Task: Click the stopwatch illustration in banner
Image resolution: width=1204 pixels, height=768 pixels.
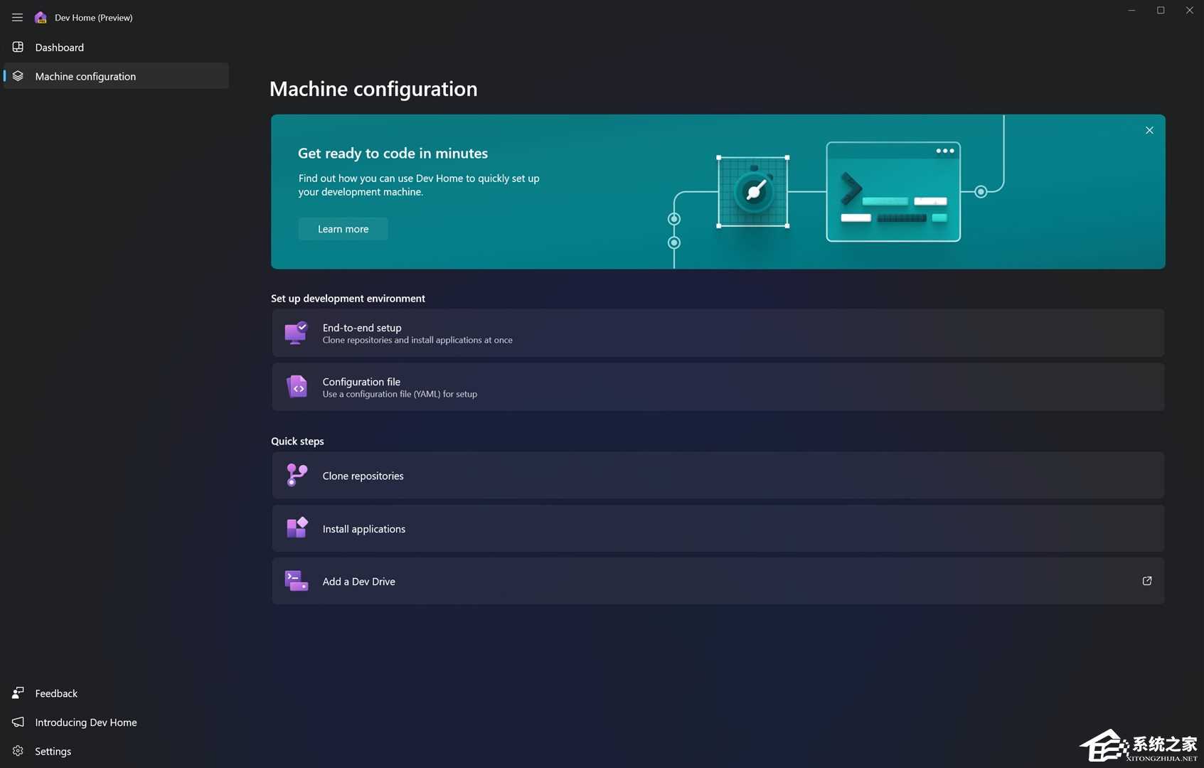Action: [x=753, y=191]
